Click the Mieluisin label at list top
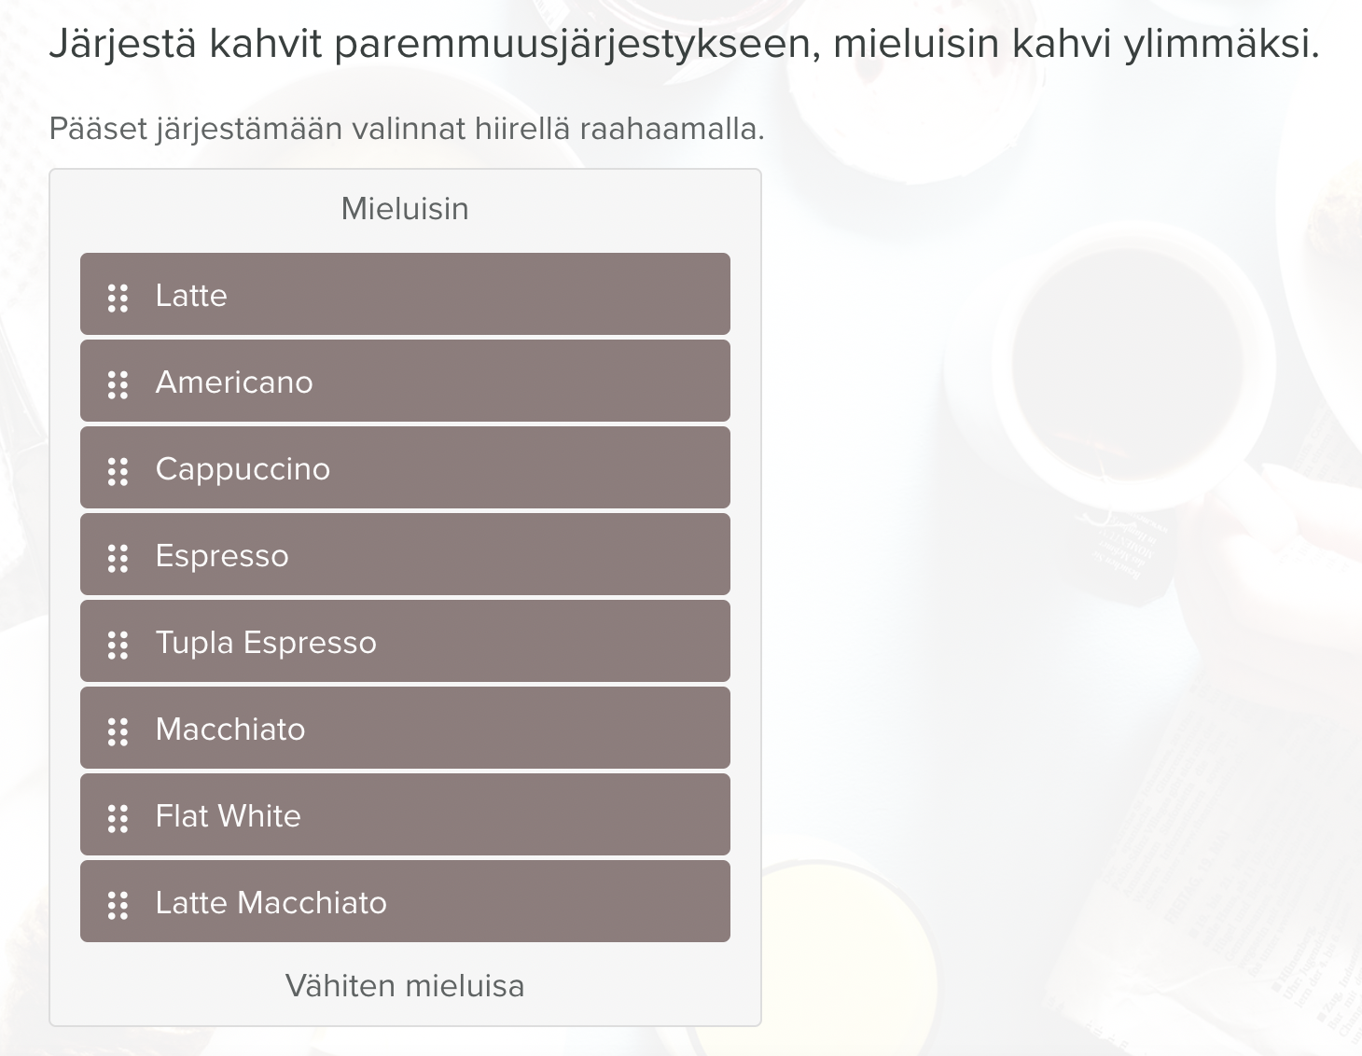The height and width of the screenshot is (1056, 1362). pos(405,208)
